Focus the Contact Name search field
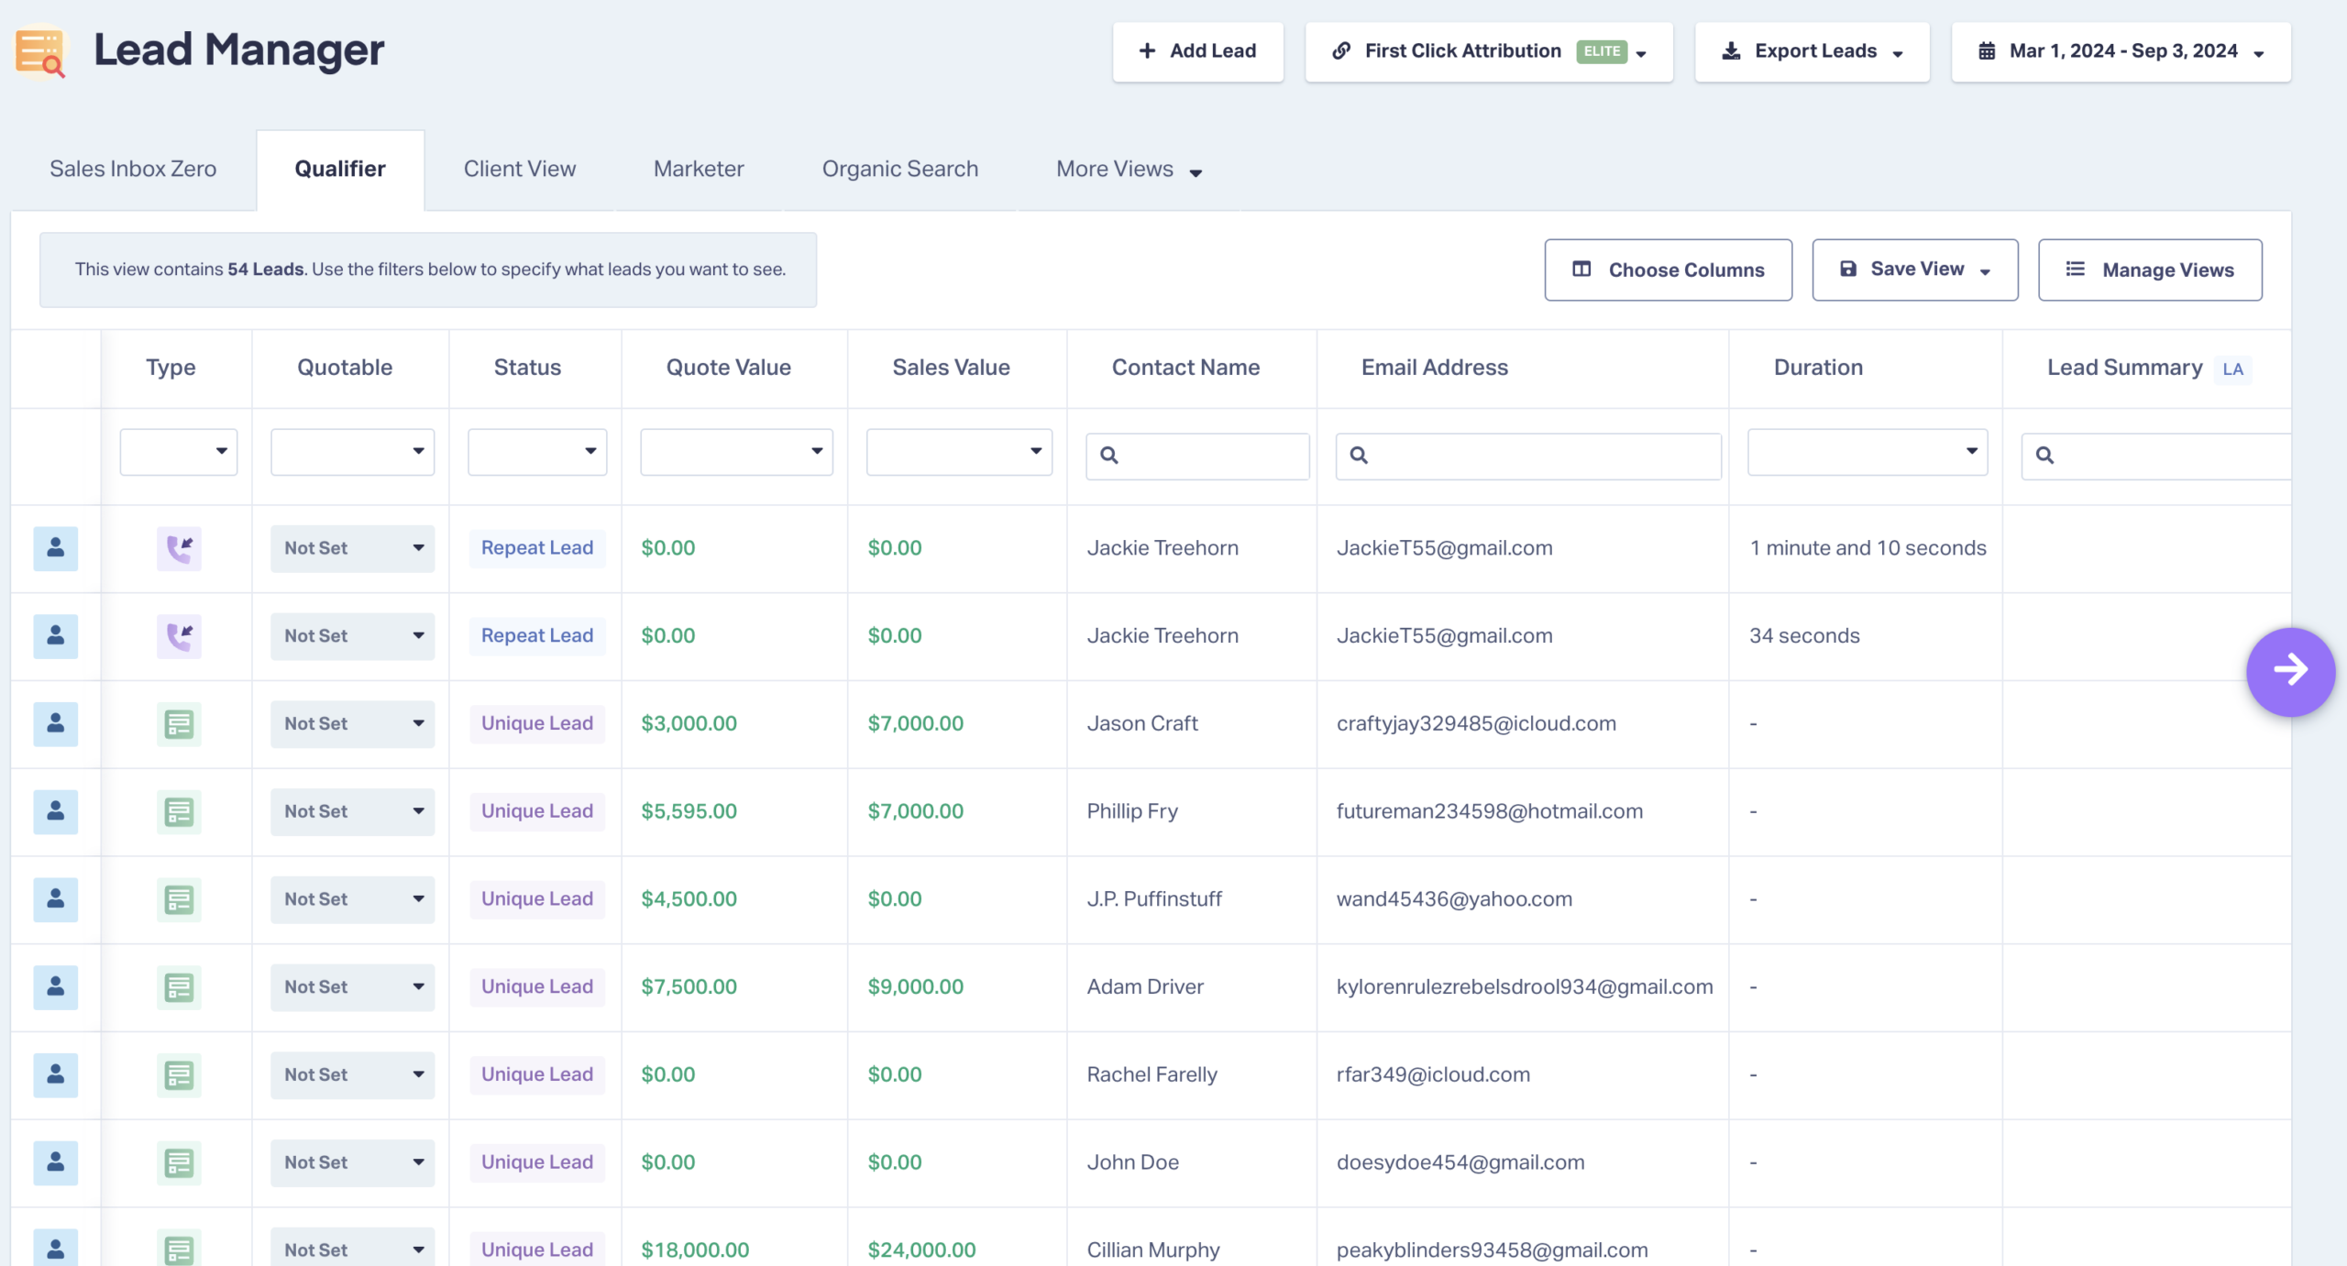 1197,456
